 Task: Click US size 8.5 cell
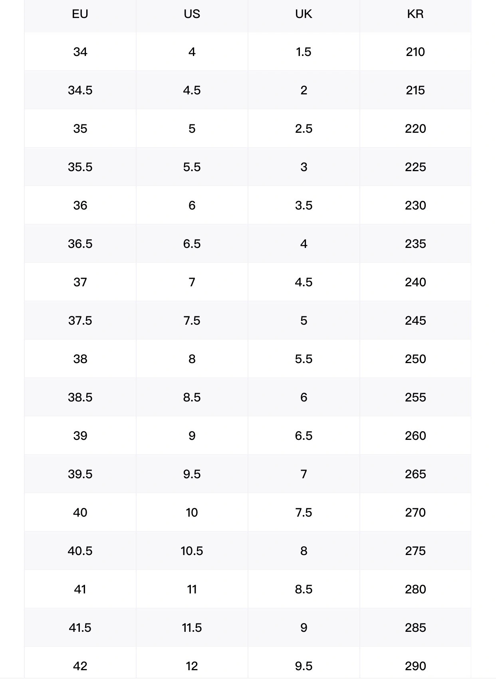[192, 397]
